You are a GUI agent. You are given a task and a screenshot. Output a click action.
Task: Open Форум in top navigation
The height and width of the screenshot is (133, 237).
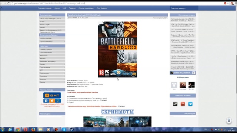click(x=57, y=8)
